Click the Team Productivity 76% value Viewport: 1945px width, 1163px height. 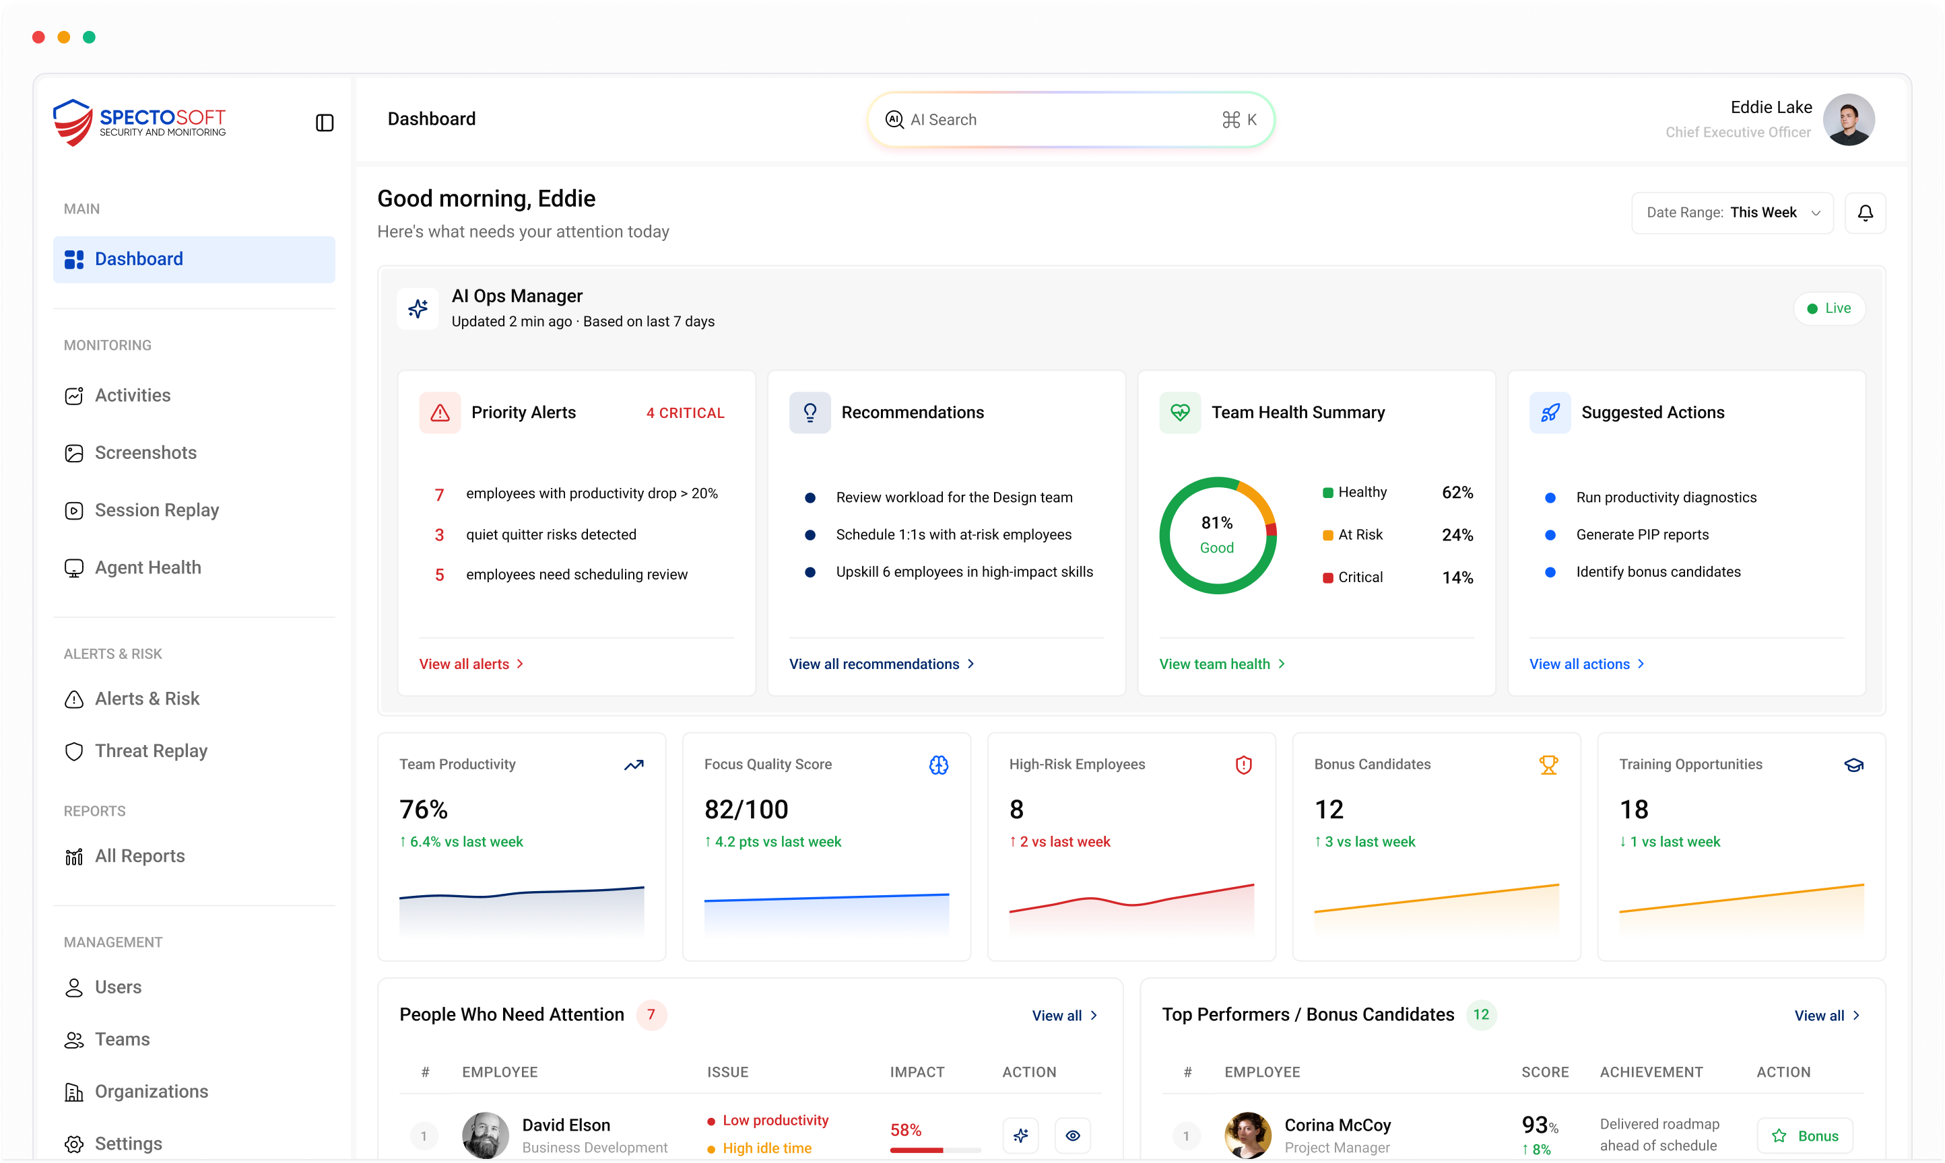424,809
